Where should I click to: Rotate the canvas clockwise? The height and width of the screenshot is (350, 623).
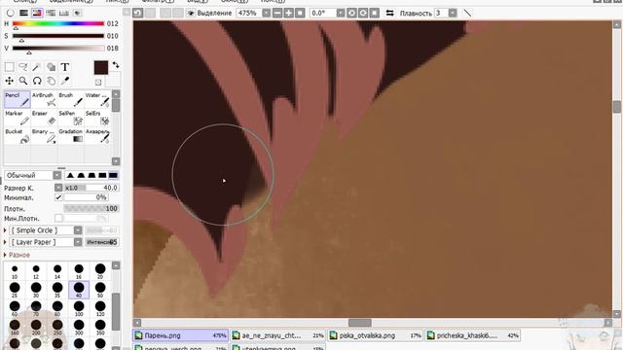click(363, 13)
